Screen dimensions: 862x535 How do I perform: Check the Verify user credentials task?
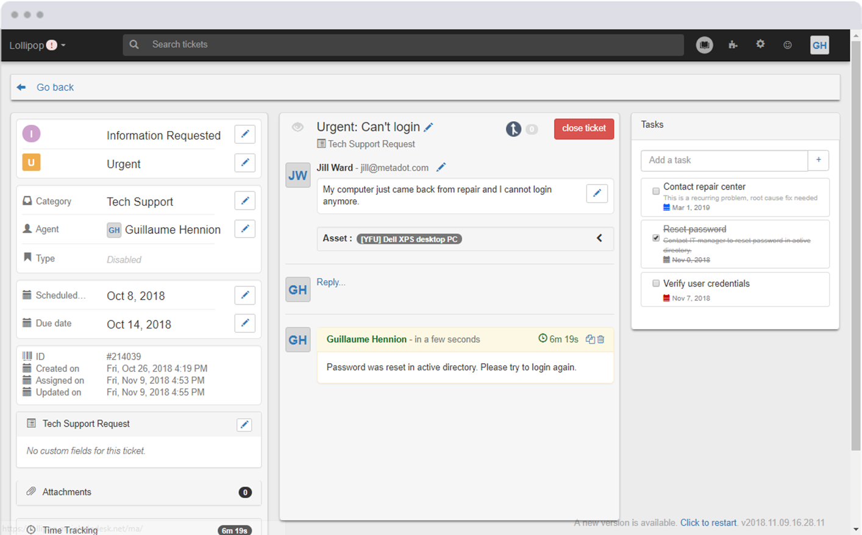656,283
